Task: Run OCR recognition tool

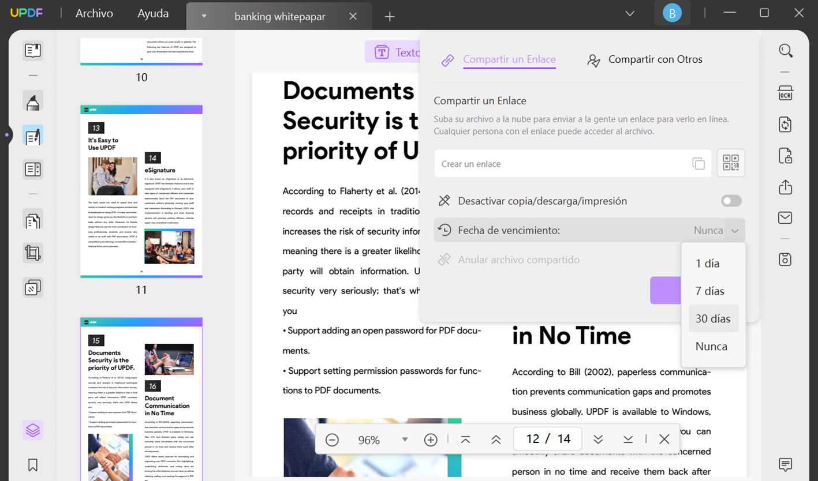Action: click(785, 93)
